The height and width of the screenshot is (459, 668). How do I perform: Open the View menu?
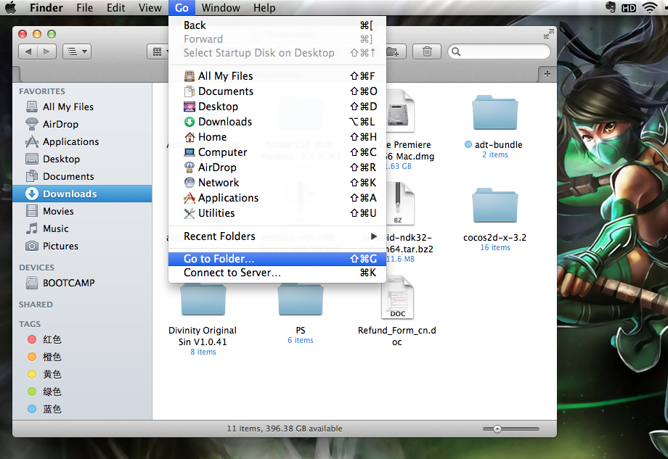pos(150,8)
